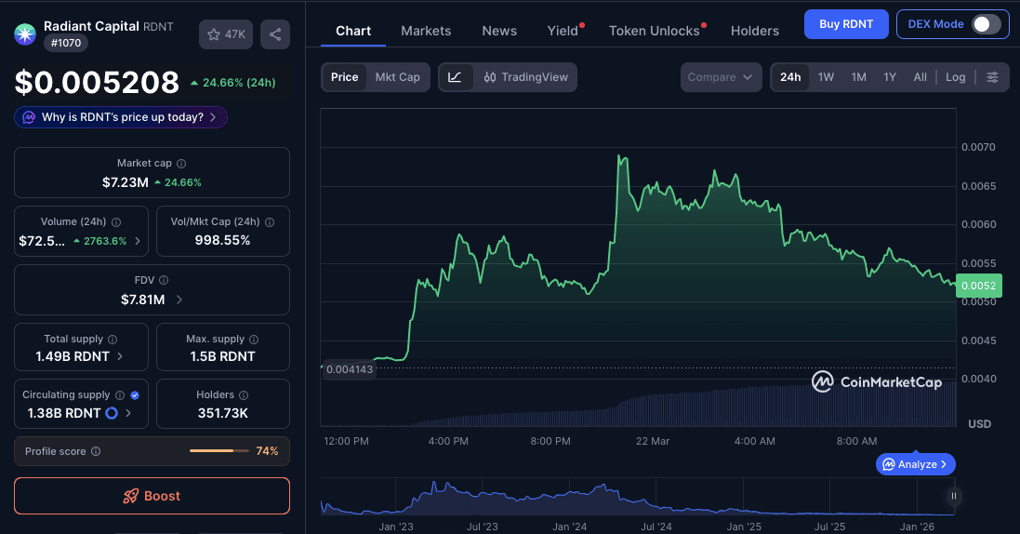This screenshot has width=1020, height=534.
Task: Click the 0.004143 opening price marker
Action: coord(350,369)
